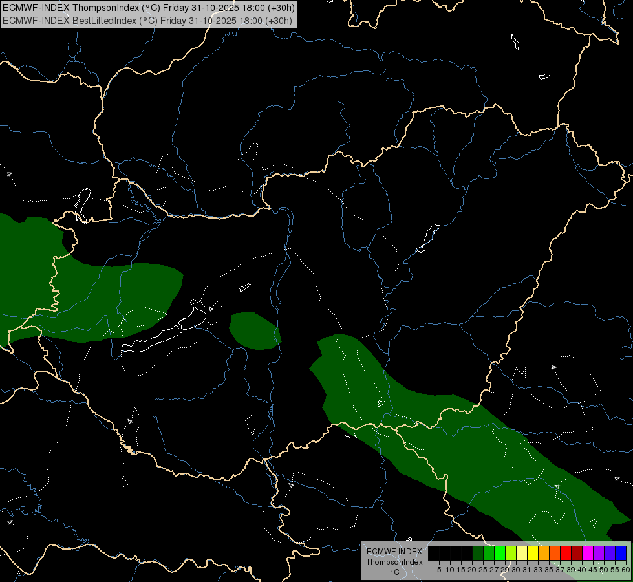Screen dimensions: 633x582
Task: Select the pale yellow 30-31 legend swatch
Action: [522, 553]
